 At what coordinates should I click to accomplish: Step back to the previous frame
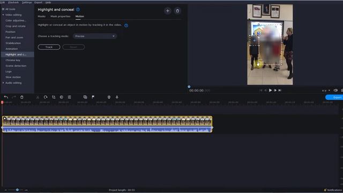coord(266,90)
